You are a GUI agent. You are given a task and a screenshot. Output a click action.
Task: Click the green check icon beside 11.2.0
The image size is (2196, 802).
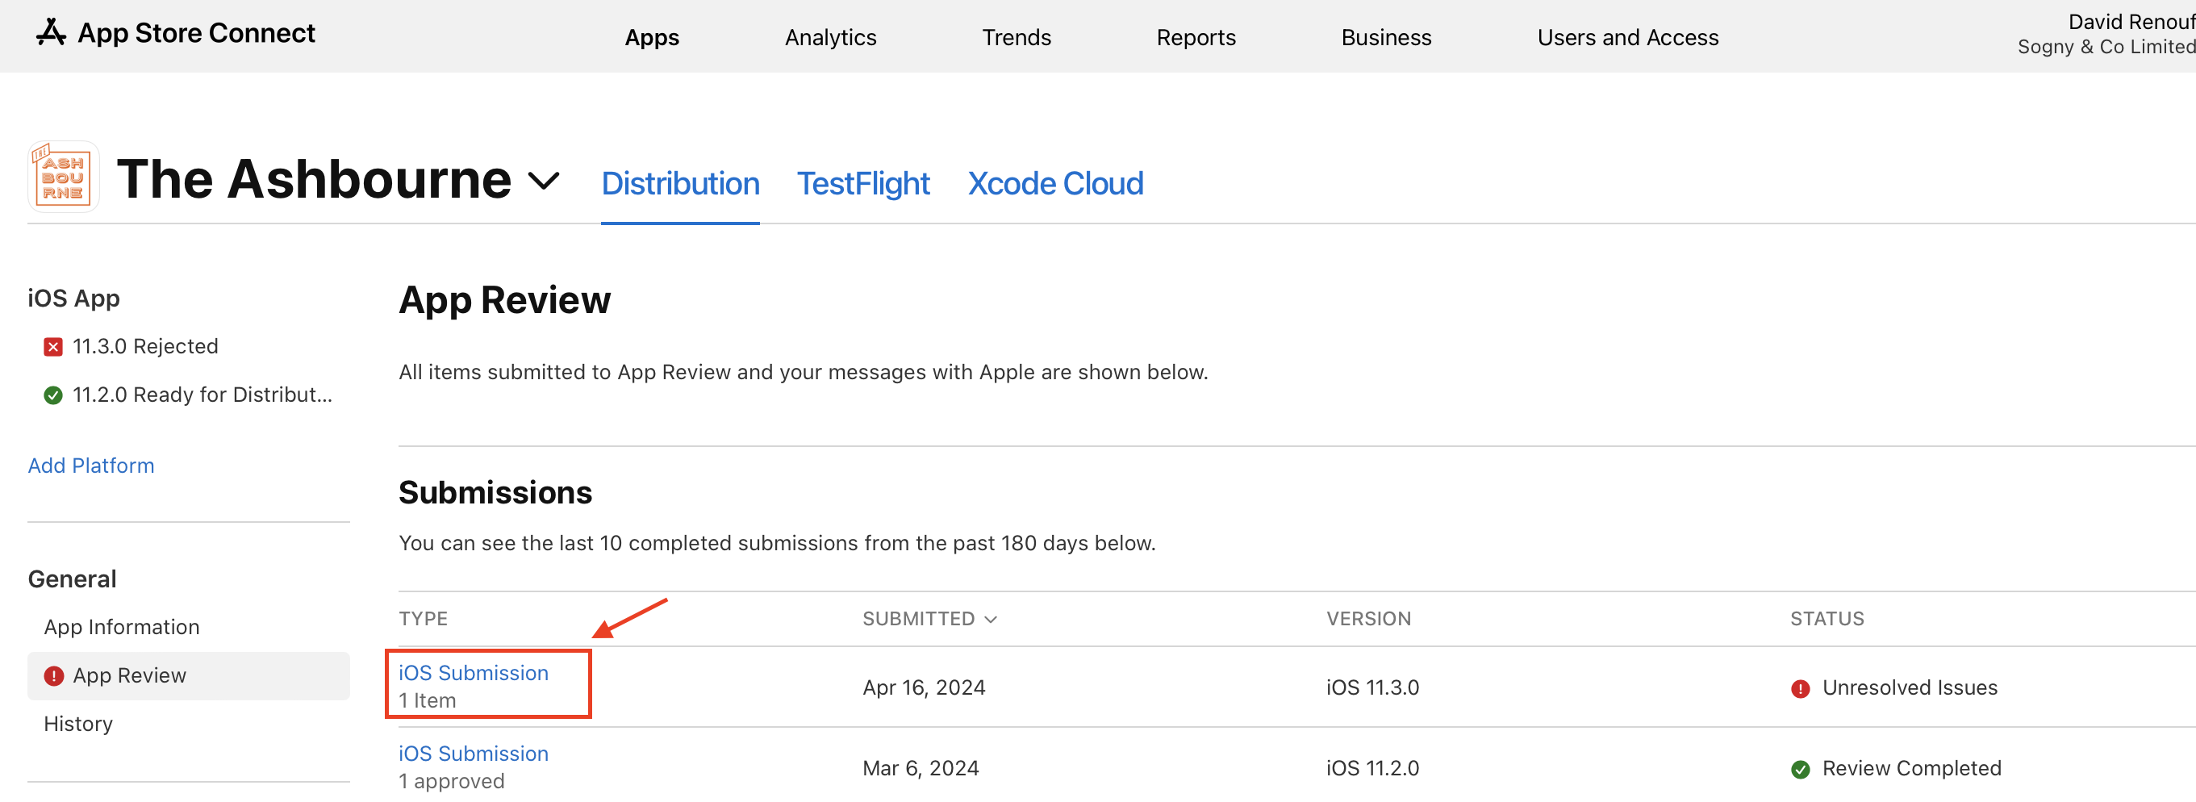point(53,395)
